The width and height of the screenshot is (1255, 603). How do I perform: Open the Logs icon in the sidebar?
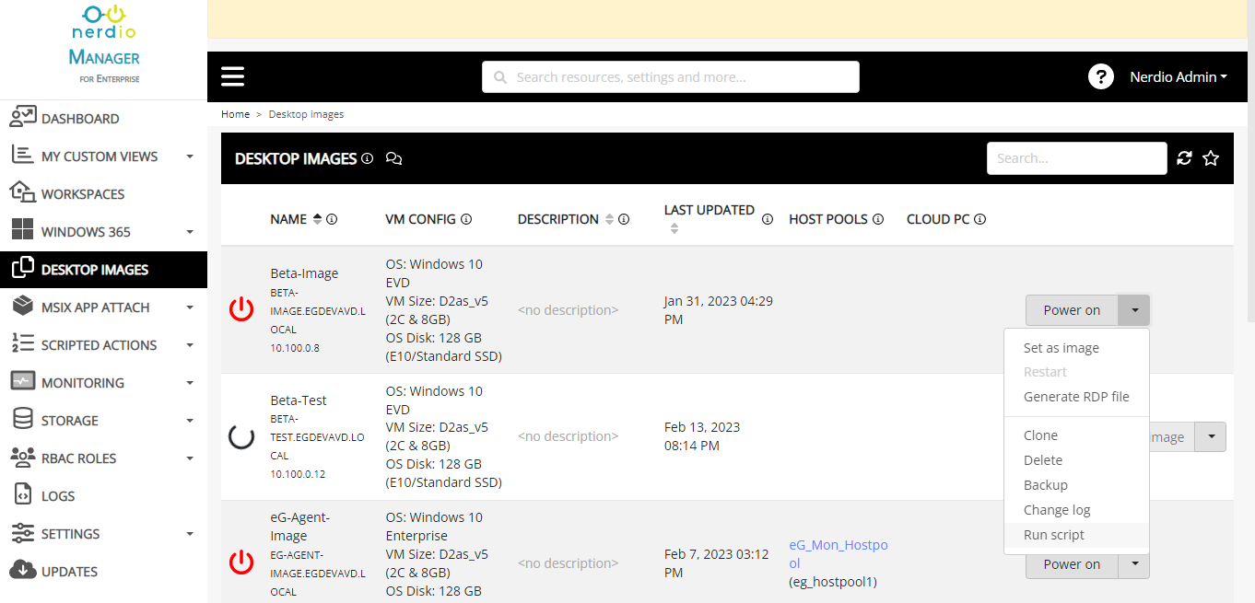[x=23, y=495]
